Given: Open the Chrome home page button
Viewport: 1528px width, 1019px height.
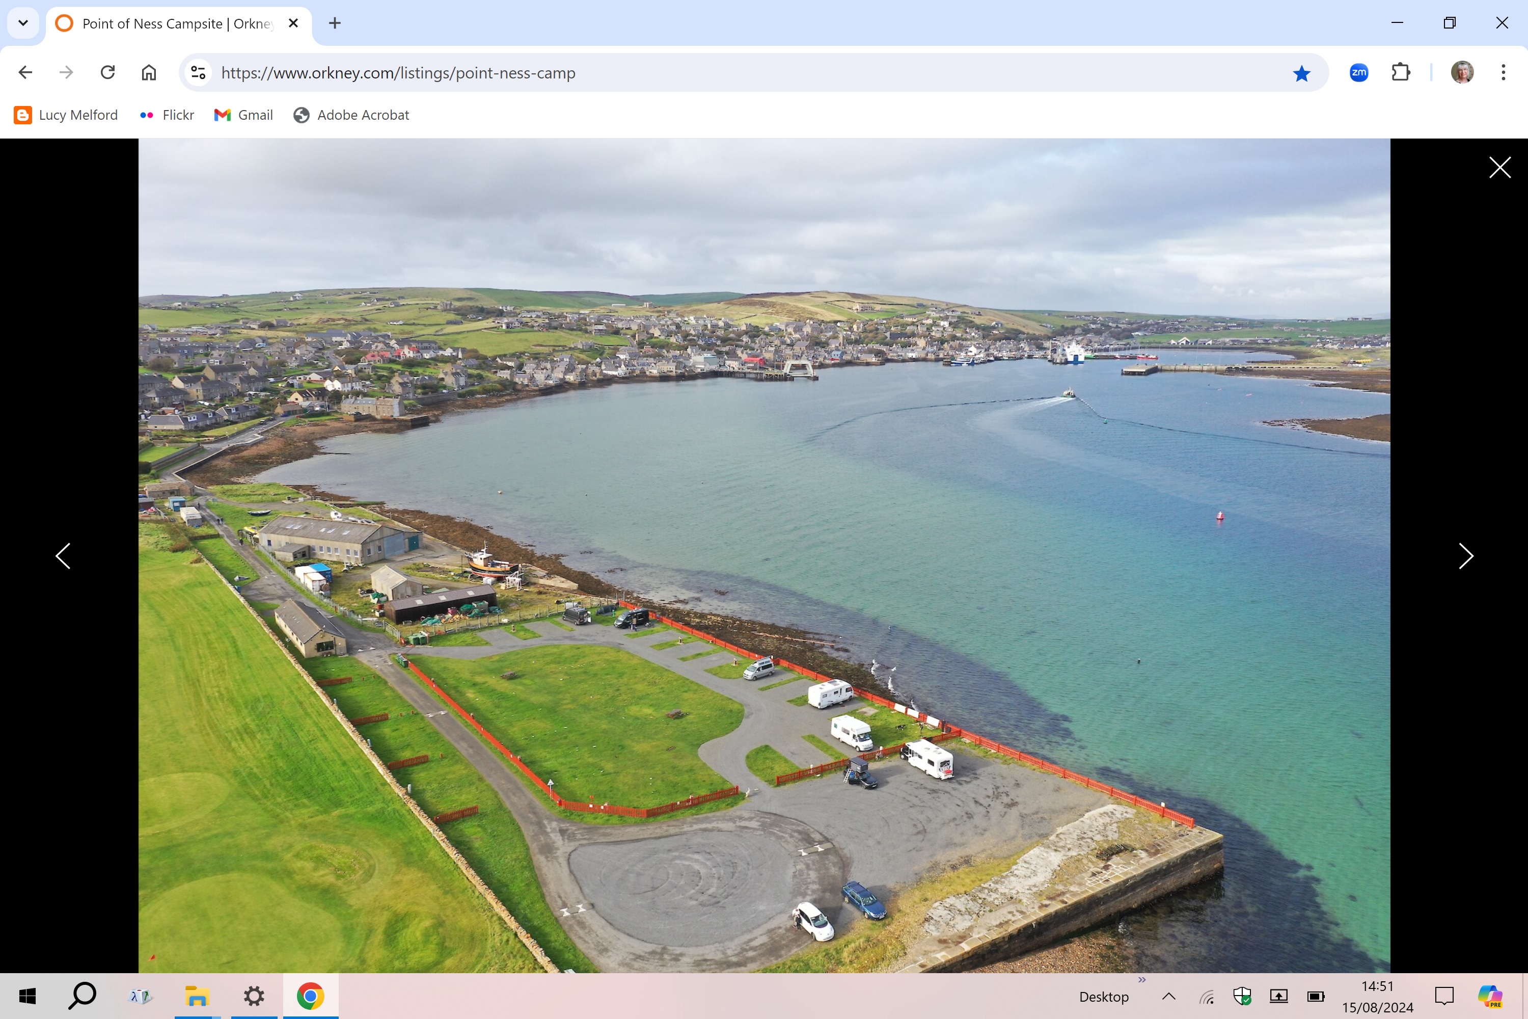Looking at the screenshot, I should (x=149, y=72).
